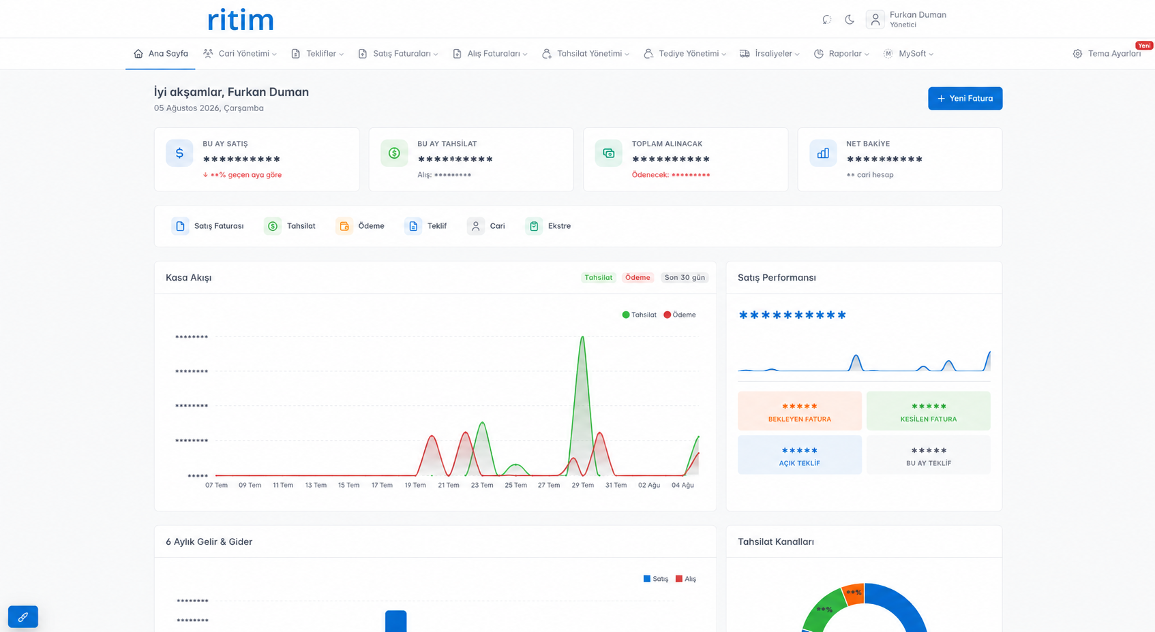Expand the Satış Faturaları dropdown
Screen dimensions: 1155x632
point(398,54)
